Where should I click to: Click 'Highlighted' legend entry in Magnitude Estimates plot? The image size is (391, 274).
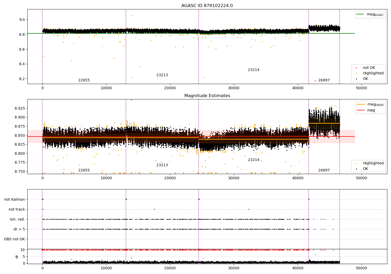370,163
